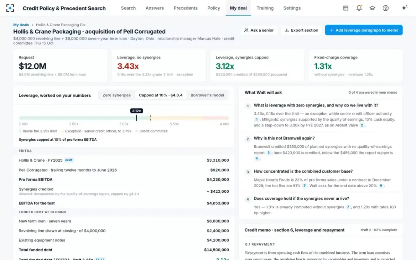Click citation badge 2 after Ardent Valve
416x260 pixels.
[362, 125]
